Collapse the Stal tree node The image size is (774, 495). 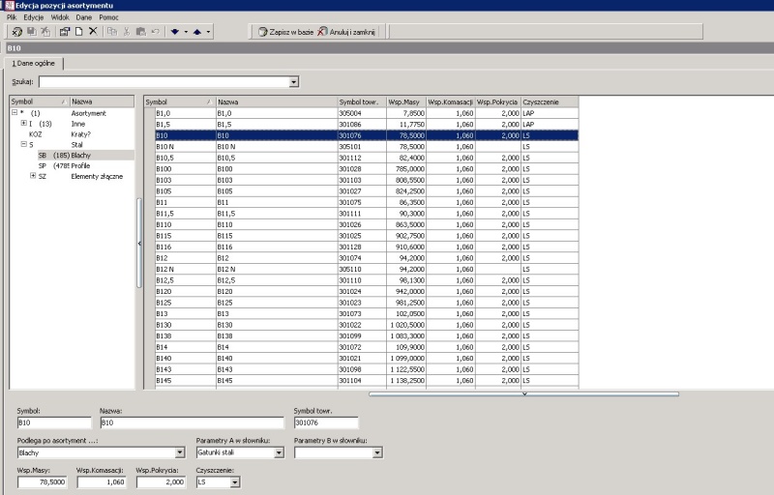tap(23, 144)
